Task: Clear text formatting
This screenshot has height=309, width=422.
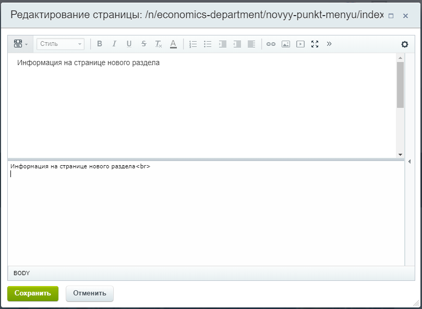Action: tap(159, 44)
